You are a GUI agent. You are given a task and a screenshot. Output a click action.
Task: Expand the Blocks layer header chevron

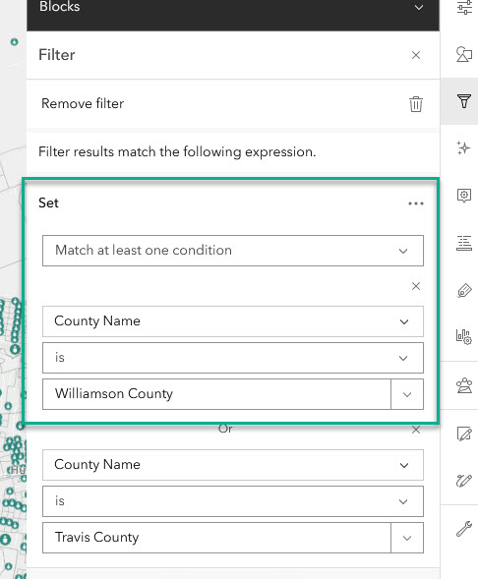(x=419, y=8)
